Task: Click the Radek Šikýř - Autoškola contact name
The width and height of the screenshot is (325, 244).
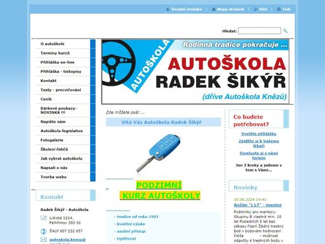Action: (65, 210)
